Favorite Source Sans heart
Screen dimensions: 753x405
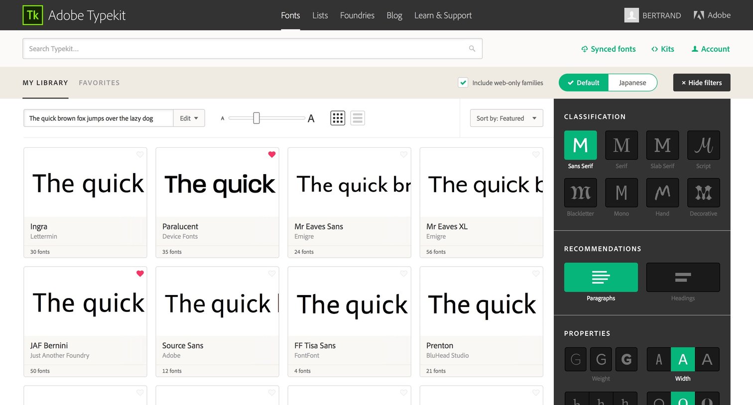pos(272,273)
